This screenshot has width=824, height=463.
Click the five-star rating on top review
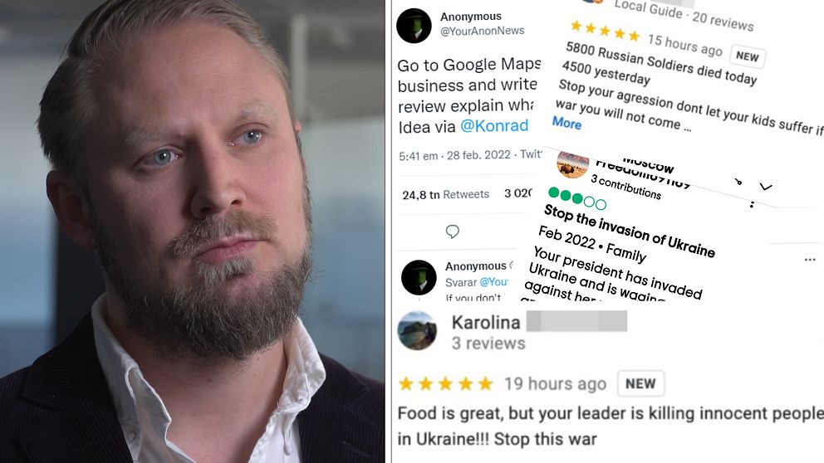605,31
